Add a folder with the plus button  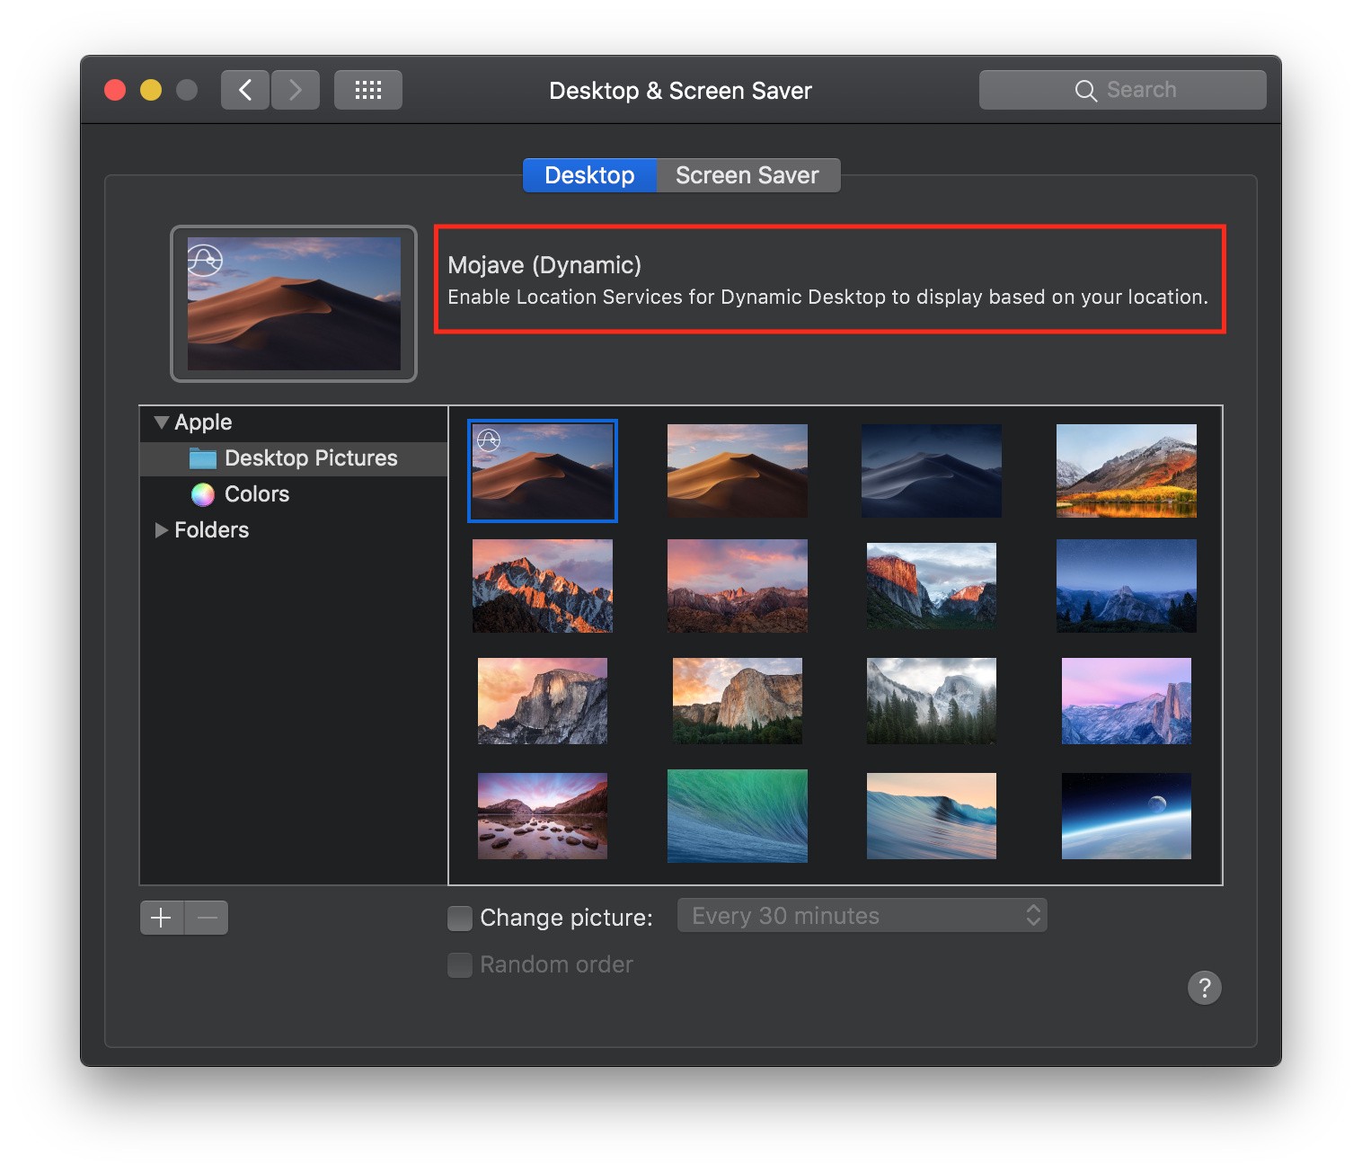tap(162, 918)
